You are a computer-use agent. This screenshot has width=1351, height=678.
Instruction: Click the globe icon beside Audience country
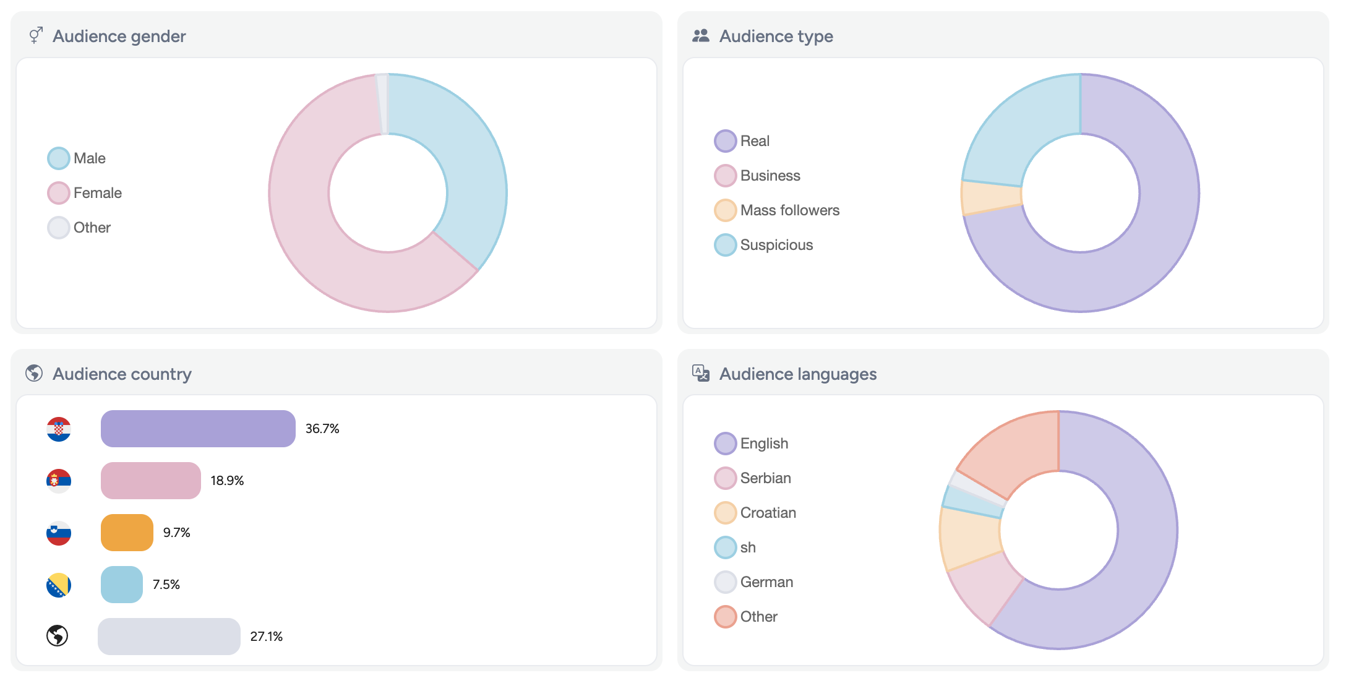click(34, 373)
